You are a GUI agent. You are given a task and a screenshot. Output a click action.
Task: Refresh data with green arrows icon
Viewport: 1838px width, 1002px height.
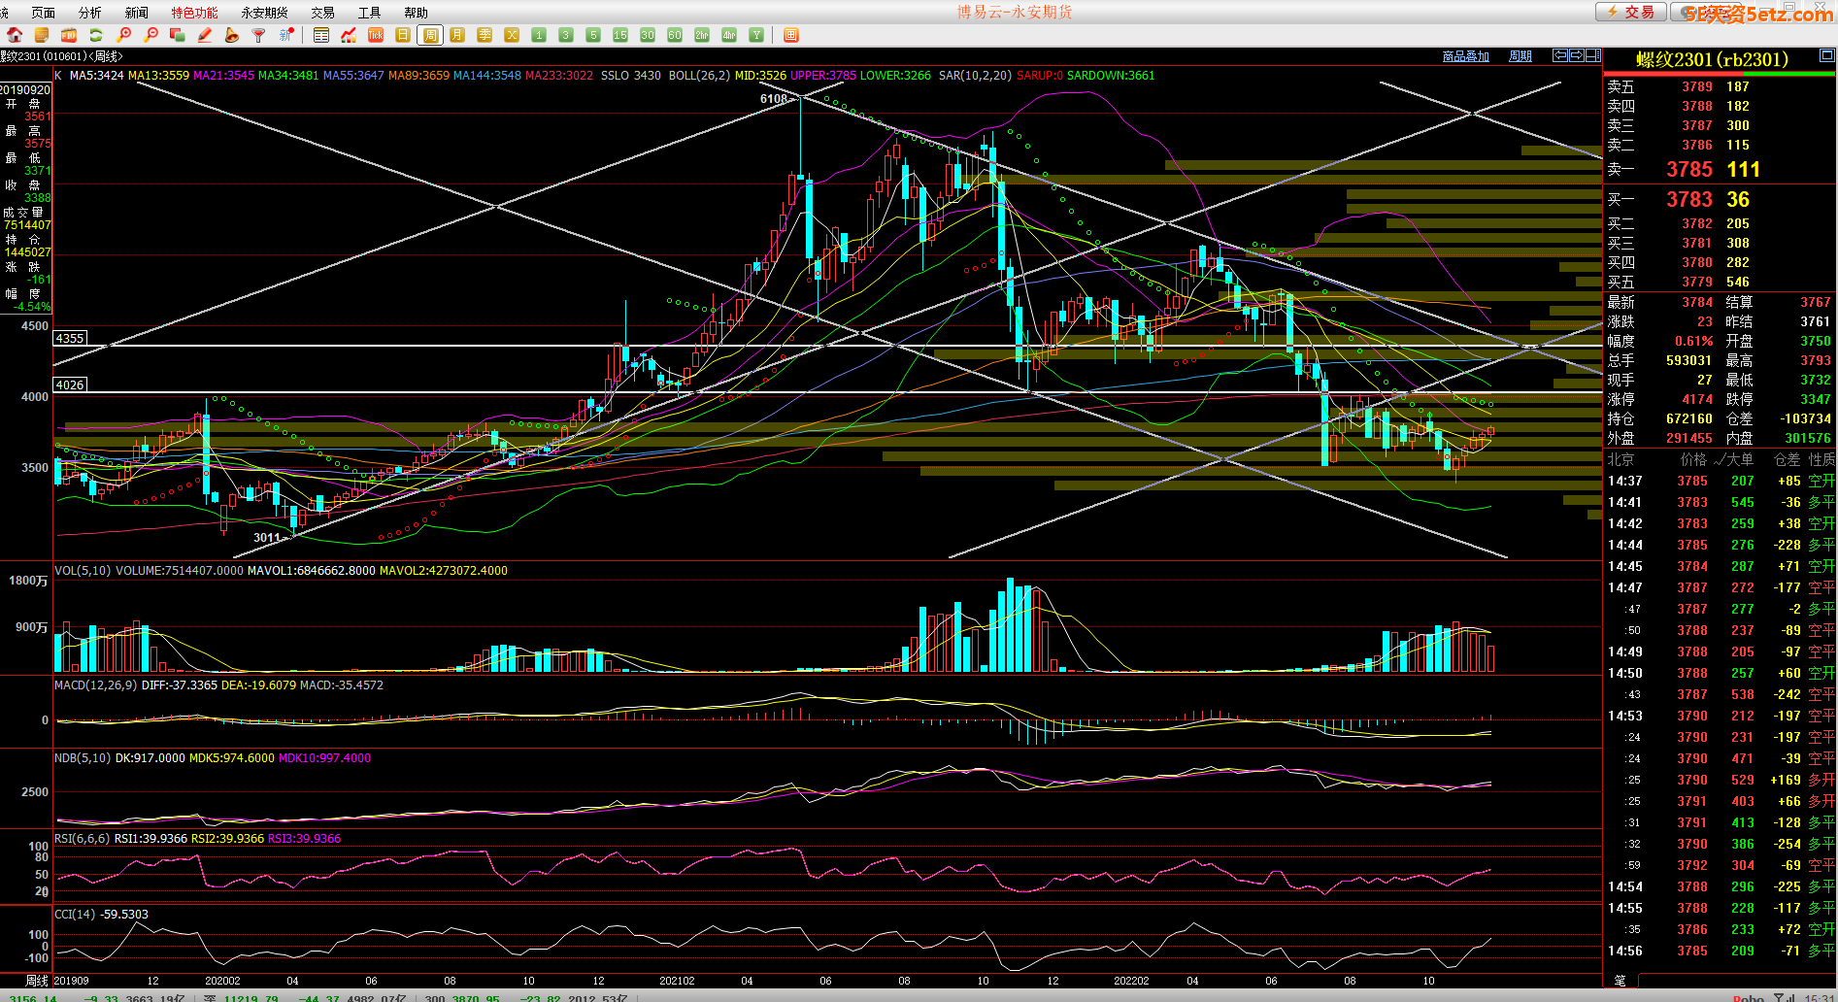point(96,35)
